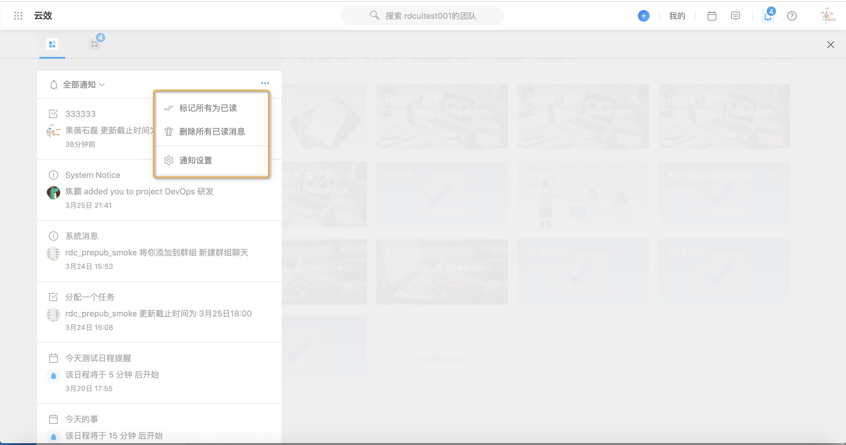
Task: Click the 38分钟前 timestamp
Action: click(80, 144)
